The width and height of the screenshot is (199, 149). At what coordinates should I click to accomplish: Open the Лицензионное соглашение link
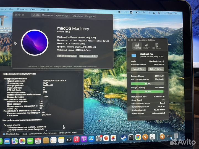tap(85, 66)
